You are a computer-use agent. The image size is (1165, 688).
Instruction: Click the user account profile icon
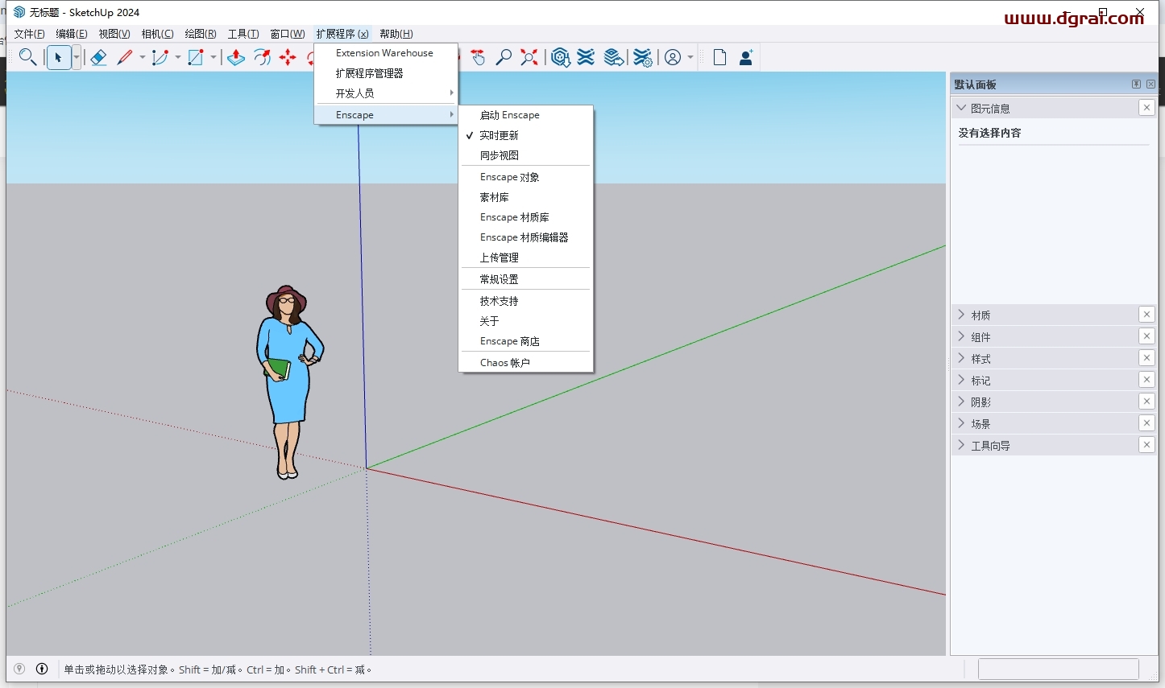click(673, 57)
